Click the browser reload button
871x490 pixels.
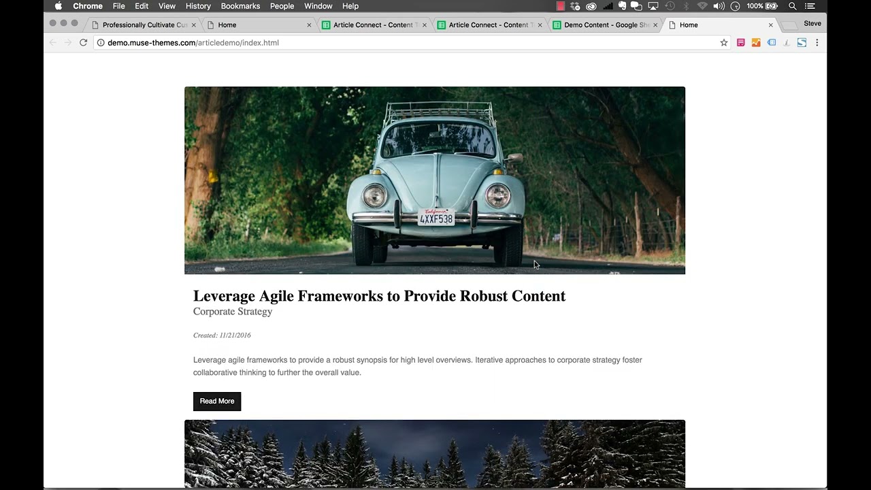coord(83,42)
